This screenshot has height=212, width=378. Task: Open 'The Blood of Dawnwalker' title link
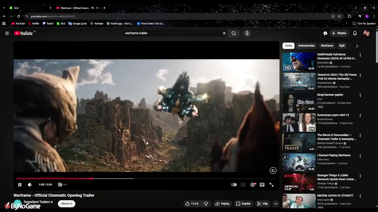click(x=337, y=137)
